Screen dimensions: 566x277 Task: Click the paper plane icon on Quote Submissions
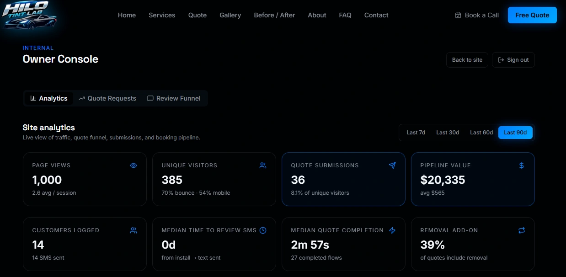coord(392,165)
